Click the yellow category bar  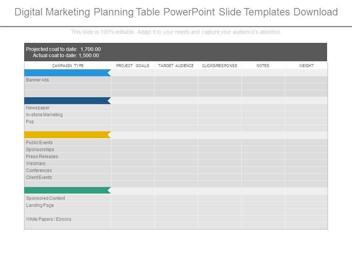(67, 135)
